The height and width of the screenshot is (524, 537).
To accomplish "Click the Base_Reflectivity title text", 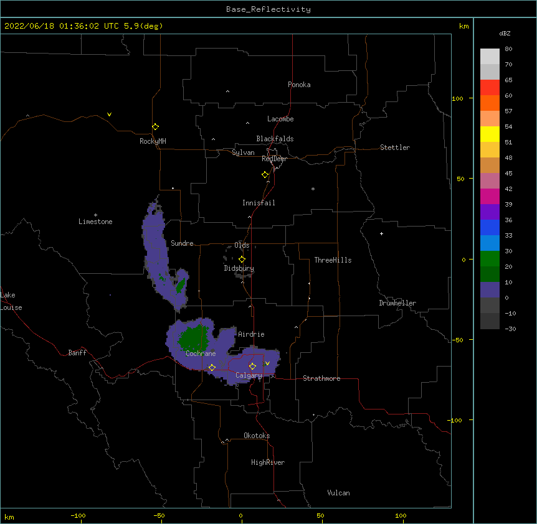I will pos(268,9).
